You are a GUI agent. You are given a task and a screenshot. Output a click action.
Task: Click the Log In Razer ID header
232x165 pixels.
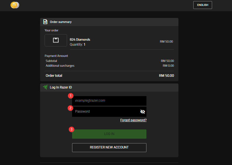pyautogui.click(x=61, y=87)
